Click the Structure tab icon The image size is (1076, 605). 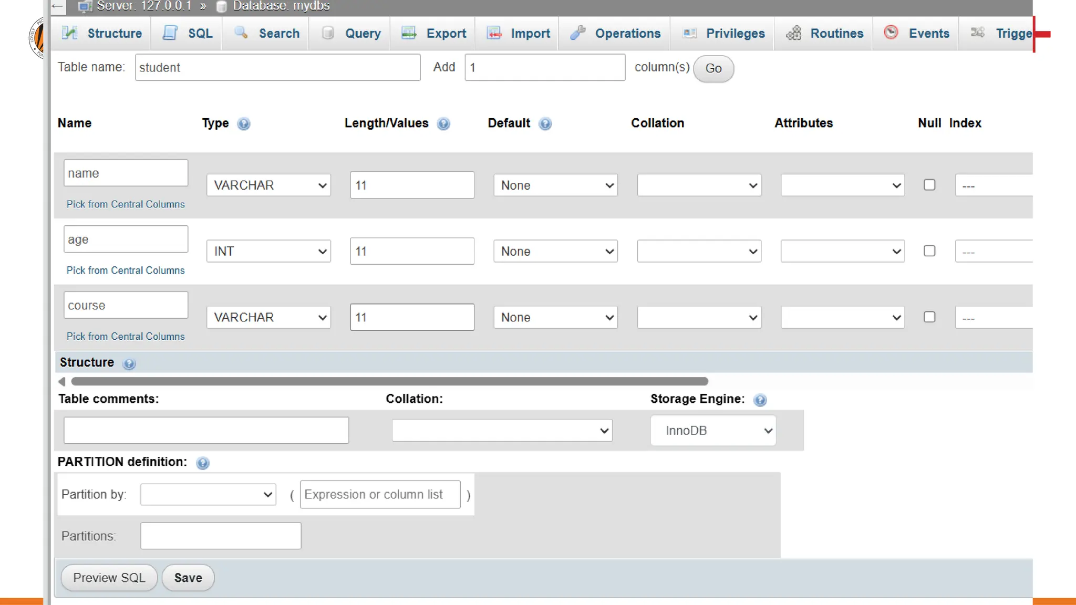tap(69, 33)
